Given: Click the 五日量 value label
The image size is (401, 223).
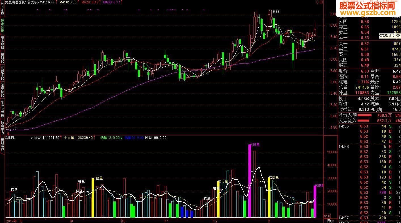Looking at the screenshot, I should click(x=45, y=138).
